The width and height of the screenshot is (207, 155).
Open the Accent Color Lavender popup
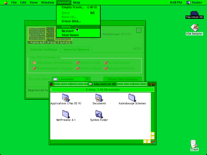point(71,79)
